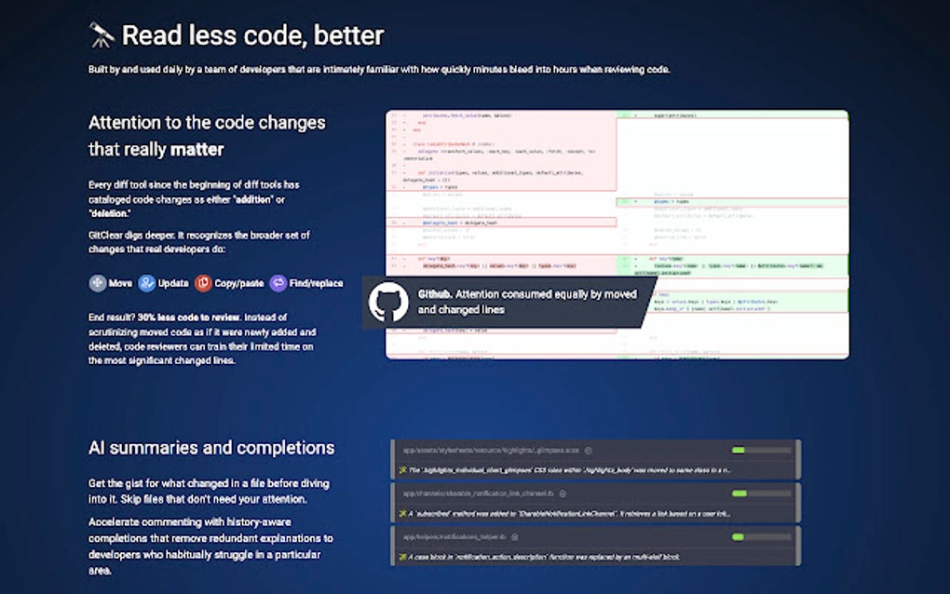The image size is (950, 594).
Task: Click the info icon beside notifications_helper.rb
Action: pos(514,536)
